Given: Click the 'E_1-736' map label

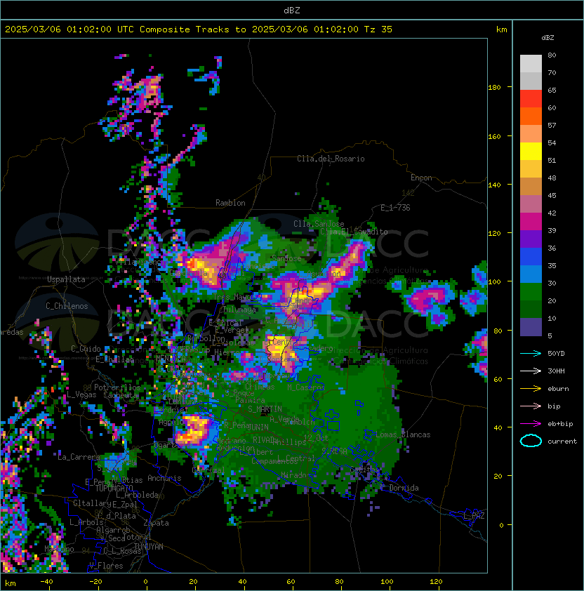Looking at the screenshot, I should pos(395,208).
